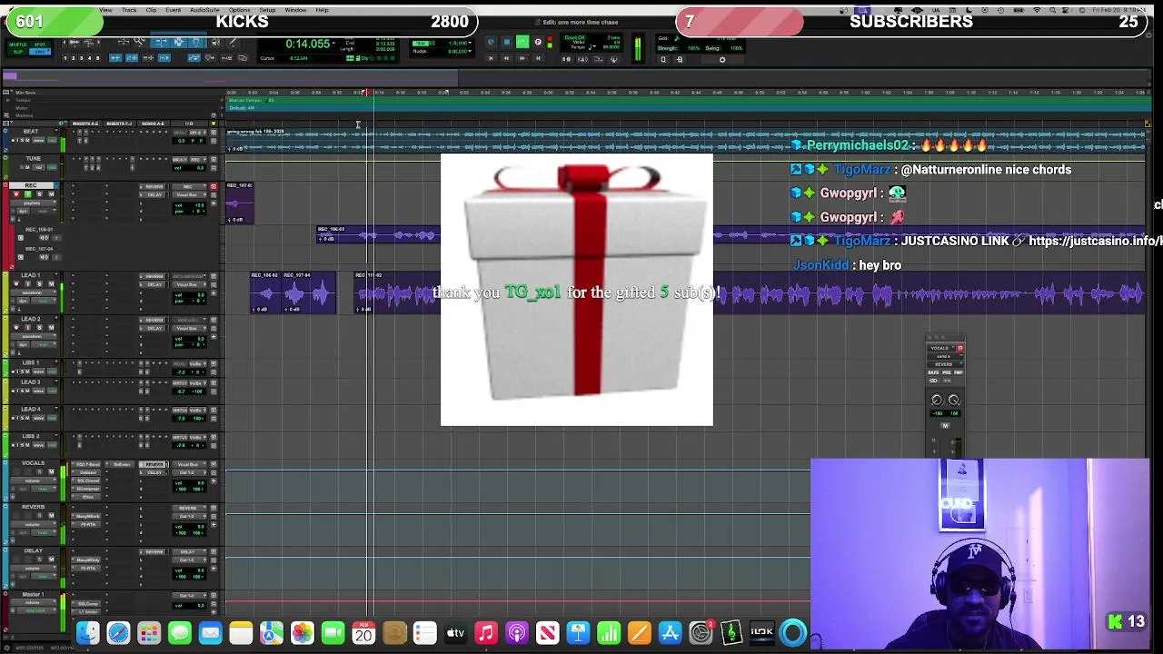Close the floating VOCALS send window
This screenshot has height=654, width=1163.
929,337
